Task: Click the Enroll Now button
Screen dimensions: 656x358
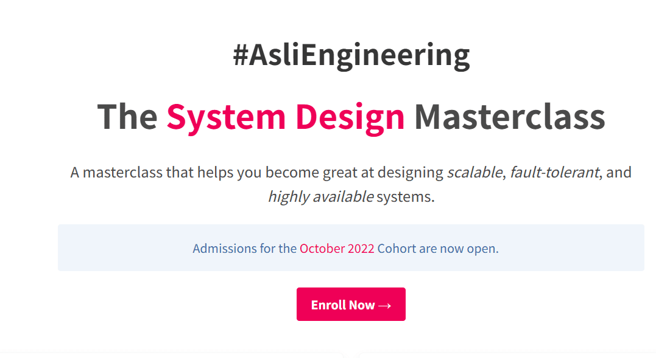Action: pyautogui.click(x=351, y=305)
